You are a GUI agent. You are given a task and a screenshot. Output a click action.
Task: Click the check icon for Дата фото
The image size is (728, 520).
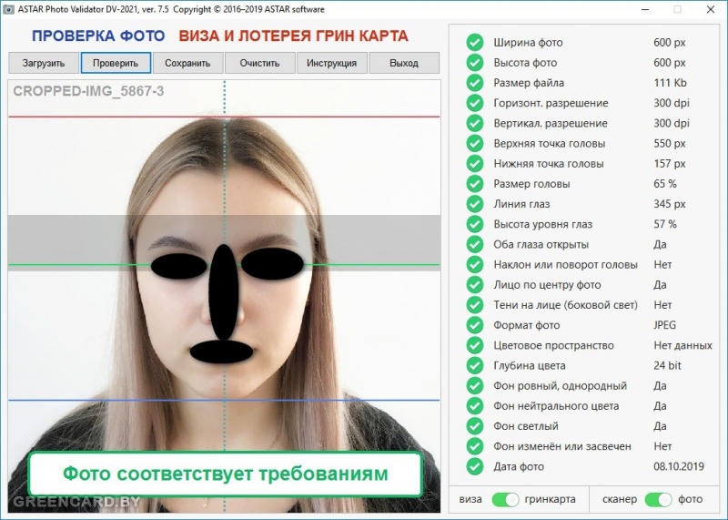click(x=474, y=466)
